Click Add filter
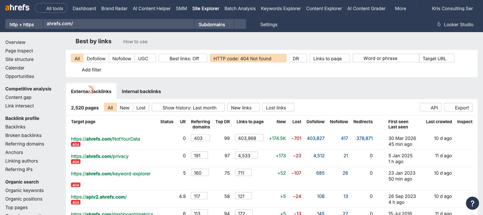The height and width of the screenshot is (215, 483). click(x=91, y=70)
